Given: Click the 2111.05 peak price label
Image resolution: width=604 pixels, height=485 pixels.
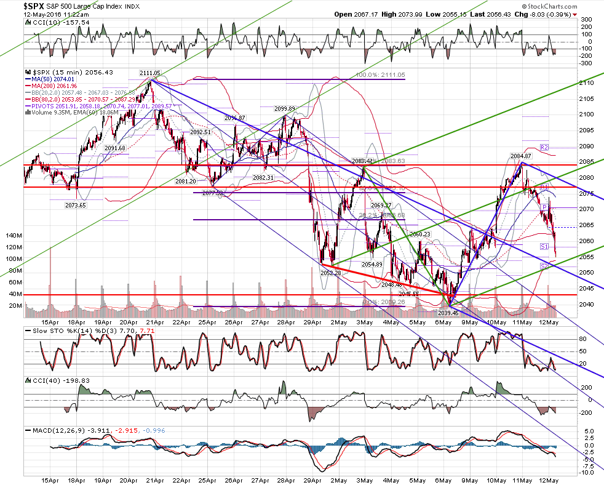Looking at the screenshot, I should [150, 73].
